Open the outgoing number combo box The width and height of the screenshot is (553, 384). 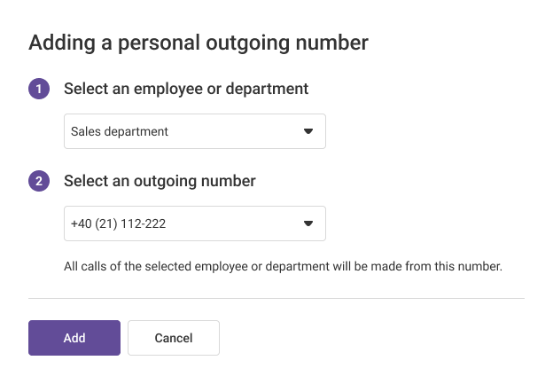(195, 223)
